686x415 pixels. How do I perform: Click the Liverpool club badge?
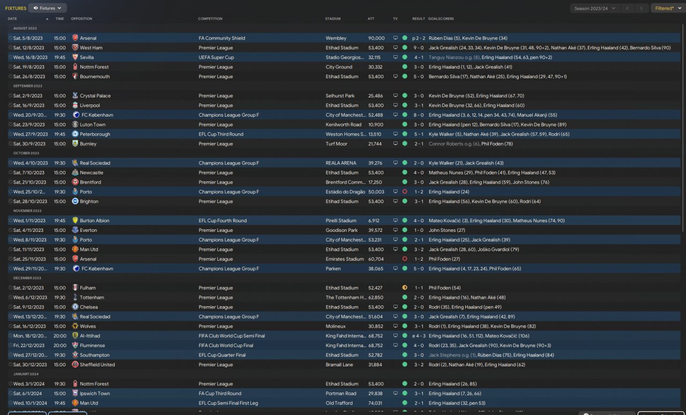[75, 105]
